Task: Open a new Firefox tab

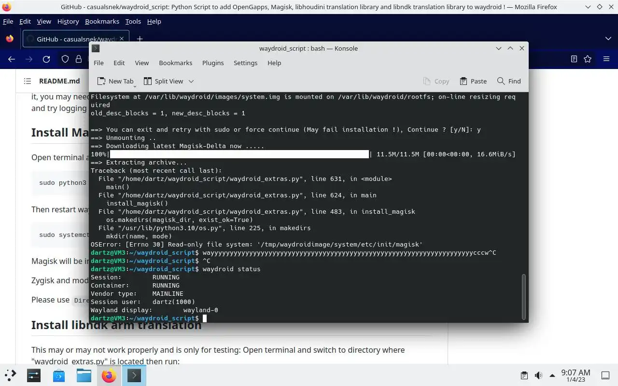Action: click(140, 39)
